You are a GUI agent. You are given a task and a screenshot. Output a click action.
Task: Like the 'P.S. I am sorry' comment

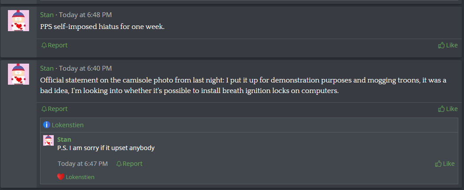click(x=445, y=164)
